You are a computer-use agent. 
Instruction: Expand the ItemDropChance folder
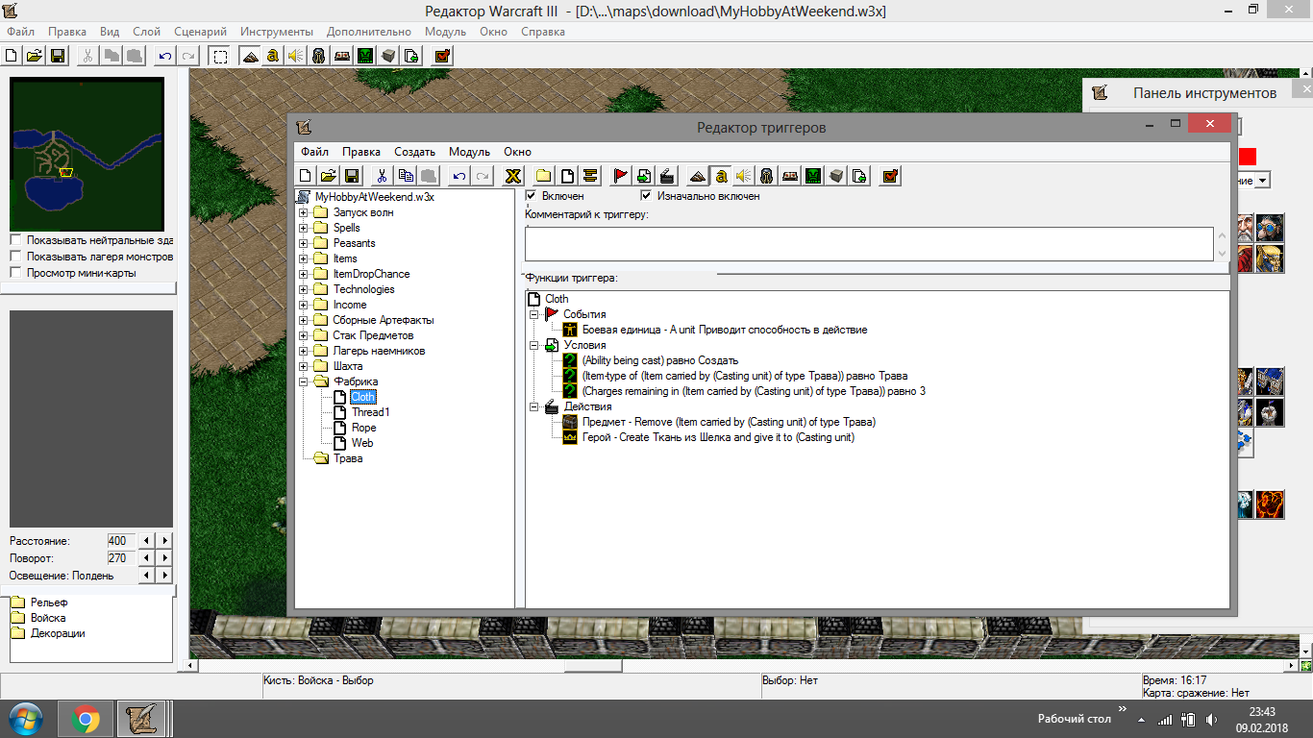click(x=304, y=274)
